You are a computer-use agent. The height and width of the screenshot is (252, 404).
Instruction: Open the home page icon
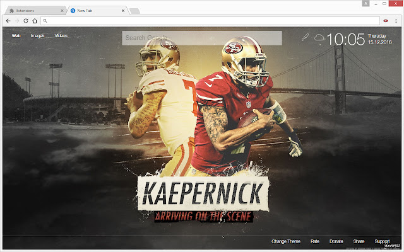tap(35, 21)
